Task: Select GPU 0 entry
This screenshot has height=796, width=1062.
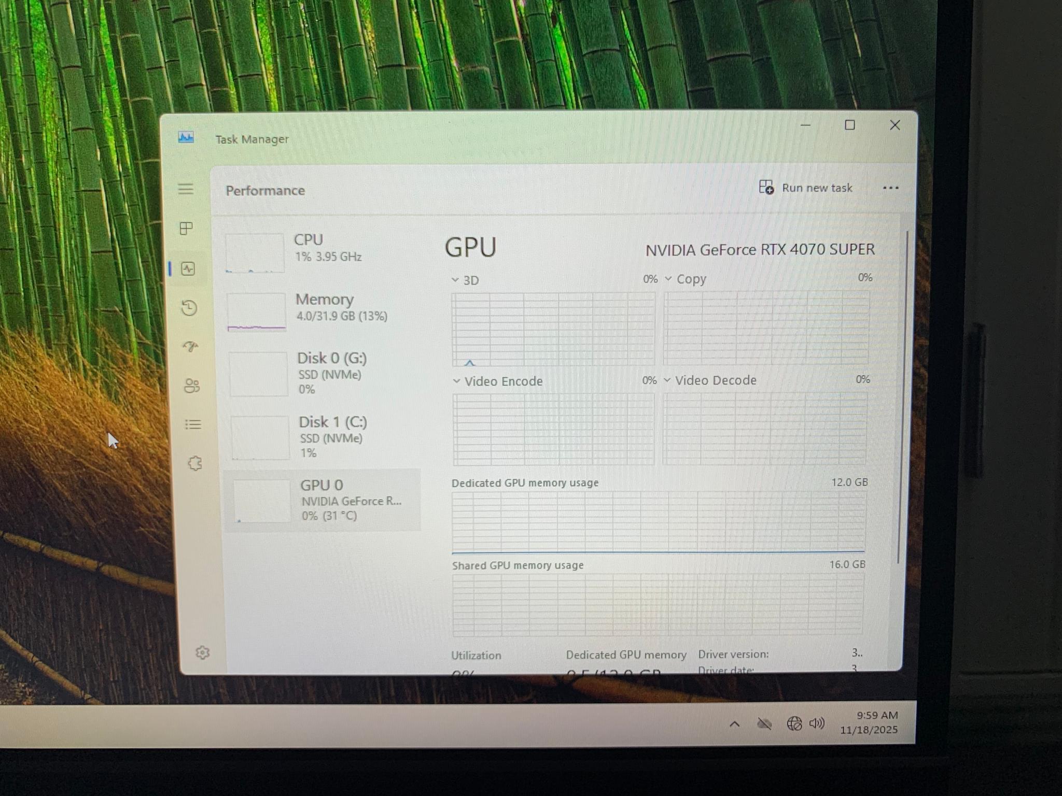Action: 323,500
